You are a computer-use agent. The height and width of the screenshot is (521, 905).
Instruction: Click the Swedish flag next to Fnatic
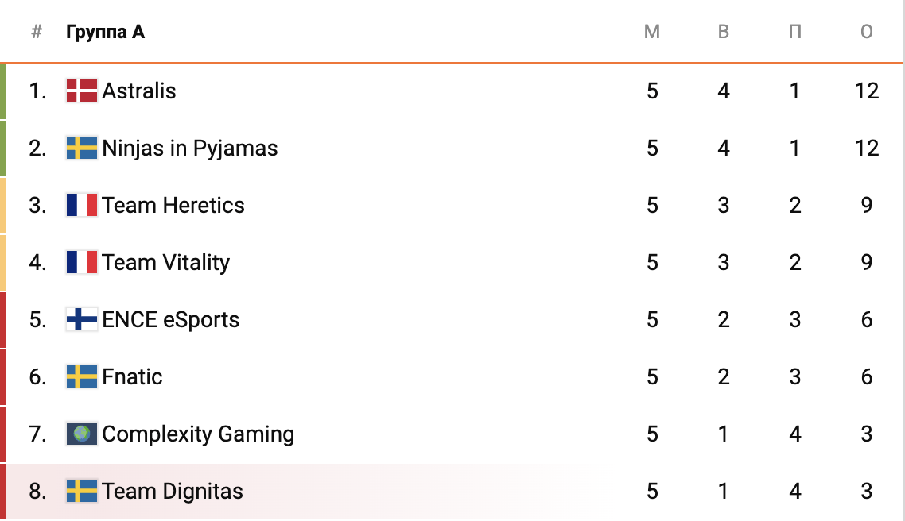pos(81,376)
